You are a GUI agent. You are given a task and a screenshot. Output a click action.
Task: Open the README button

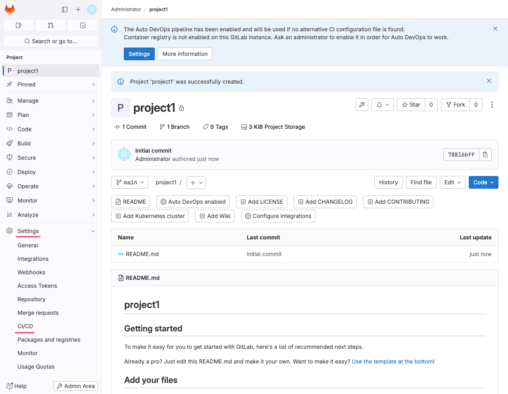(x=131, y=202)
